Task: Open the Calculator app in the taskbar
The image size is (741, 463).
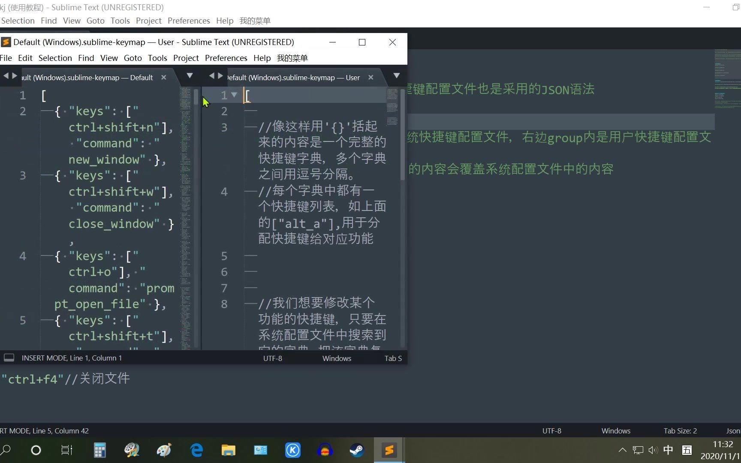Action: 100,450
